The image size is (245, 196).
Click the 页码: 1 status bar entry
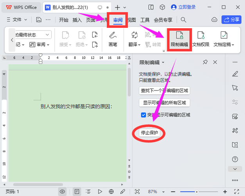[12, 192]
